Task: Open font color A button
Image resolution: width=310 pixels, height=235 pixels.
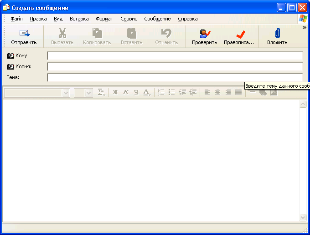Action: (147, 92)
